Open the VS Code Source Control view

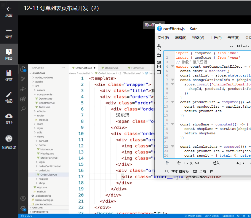tap(23, 79)
